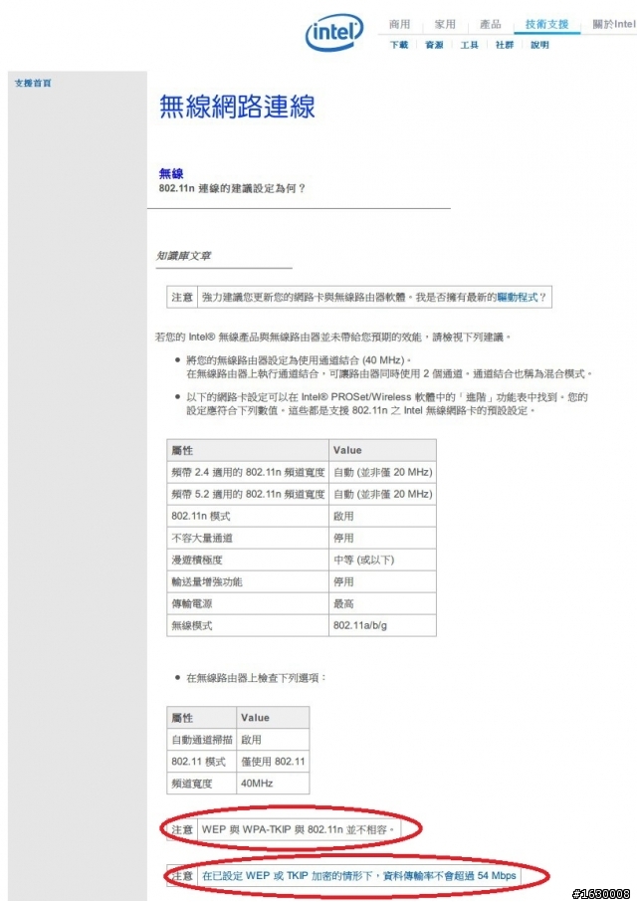Click the first table's Value header cell
This screenshot has width=637, height=902.
[382, 450]
